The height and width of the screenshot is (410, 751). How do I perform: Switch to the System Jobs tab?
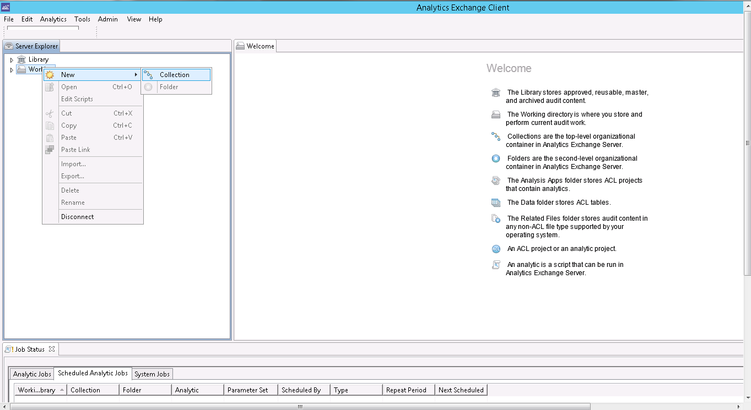click(x=152, y=374)
